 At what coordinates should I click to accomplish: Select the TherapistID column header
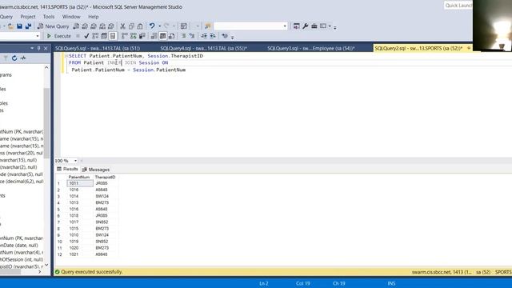click(x=105, y=177)
